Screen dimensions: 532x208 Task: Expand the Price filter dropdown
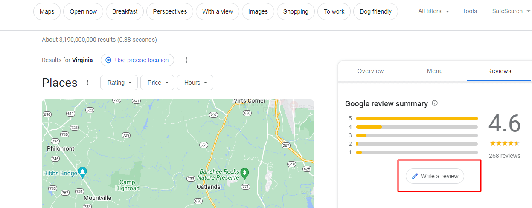157,83
